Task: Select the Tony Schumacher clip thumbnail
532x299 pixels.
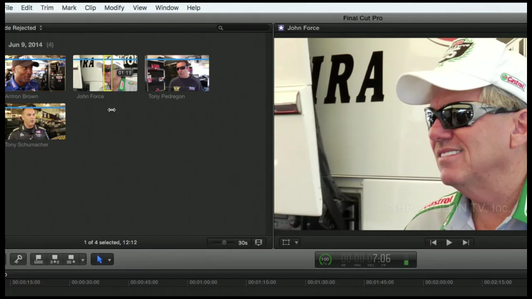Action: (x=35, y=122)
